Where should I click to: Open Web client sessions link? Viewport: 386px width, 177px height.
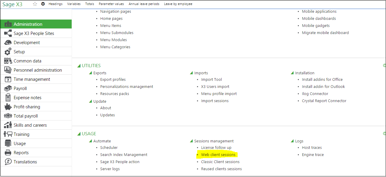tap(218, 155)
